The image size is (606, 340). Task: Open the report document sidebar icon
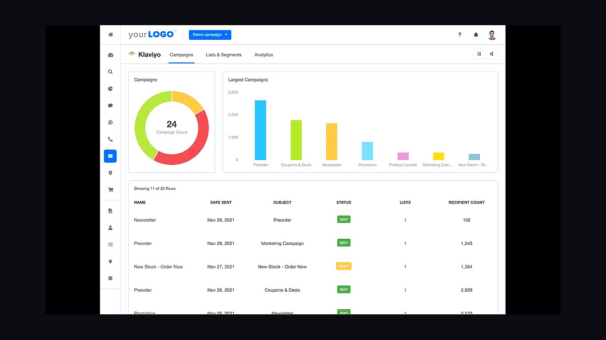pyautogui.click(x=110, y=211)
